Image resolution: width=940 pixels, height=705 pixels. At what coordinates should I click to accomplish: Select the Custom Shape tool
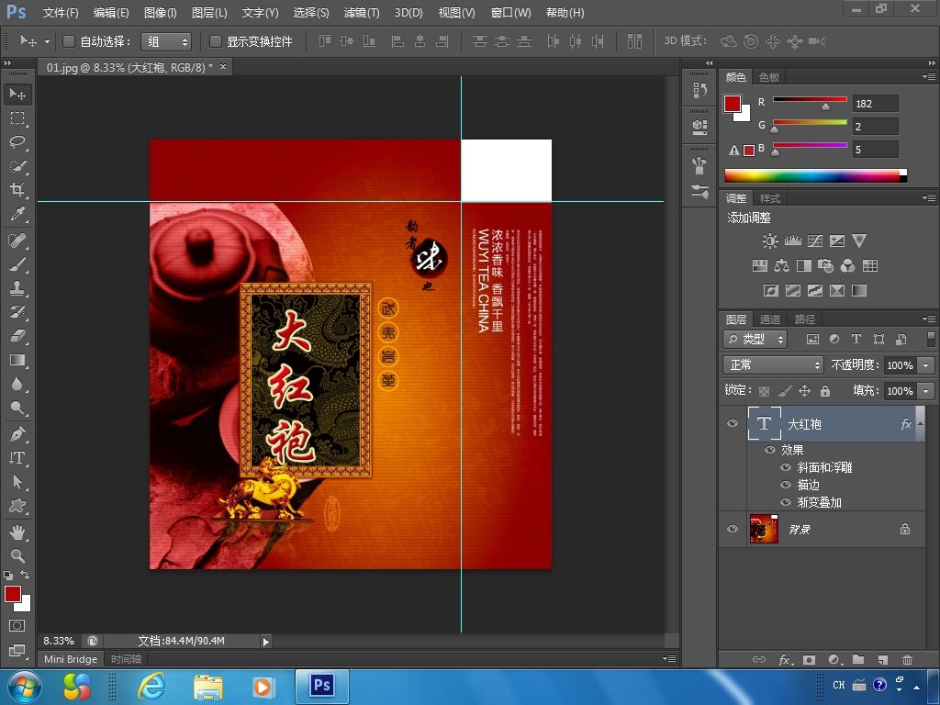[17, 506]
